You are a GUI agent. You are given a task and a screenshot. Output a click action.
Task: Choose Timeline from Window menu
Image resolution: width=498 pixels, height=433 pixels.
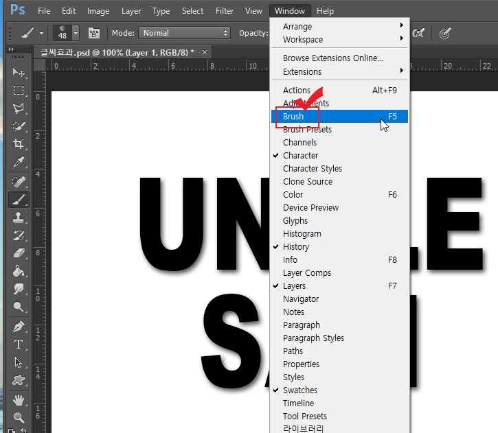(339, 403)
